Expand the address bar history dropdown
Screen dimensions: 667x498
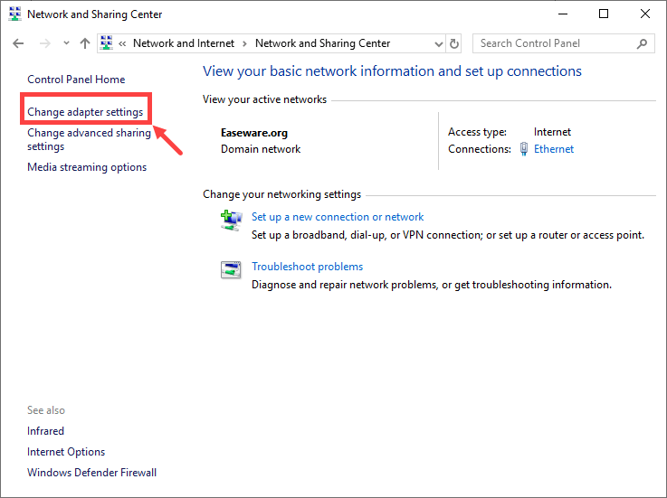pos(437,43)
